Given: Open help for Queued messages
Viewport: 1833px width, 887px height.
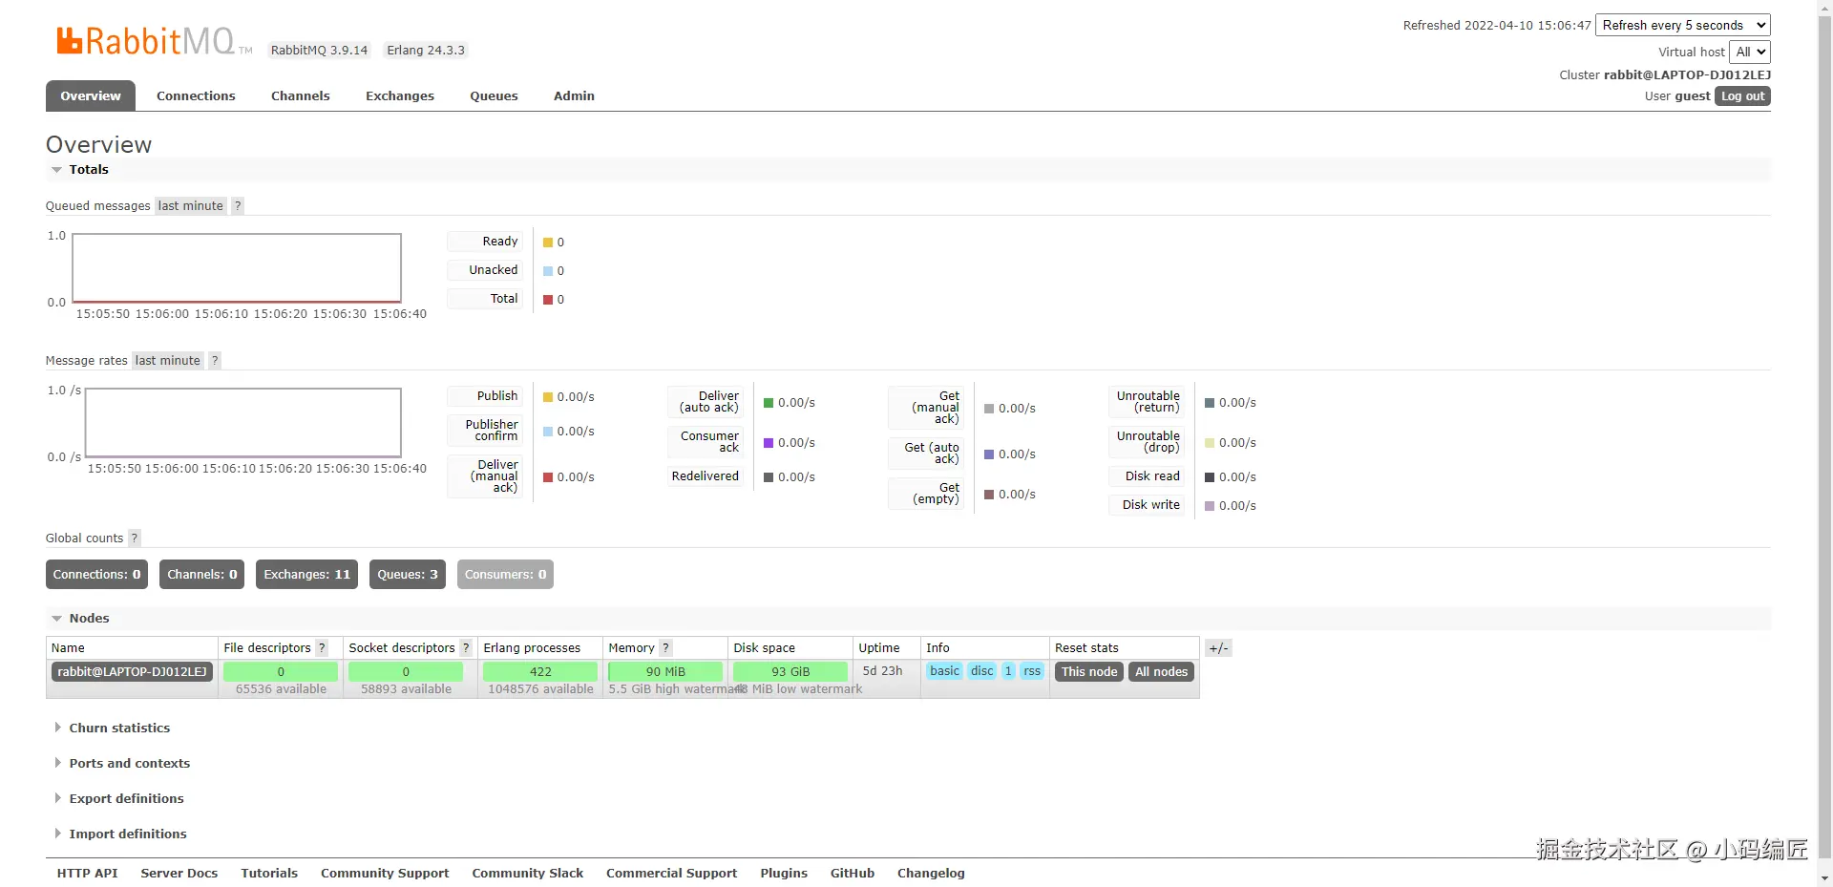Looking at the screenshot, I should click(x=238, y=206).
